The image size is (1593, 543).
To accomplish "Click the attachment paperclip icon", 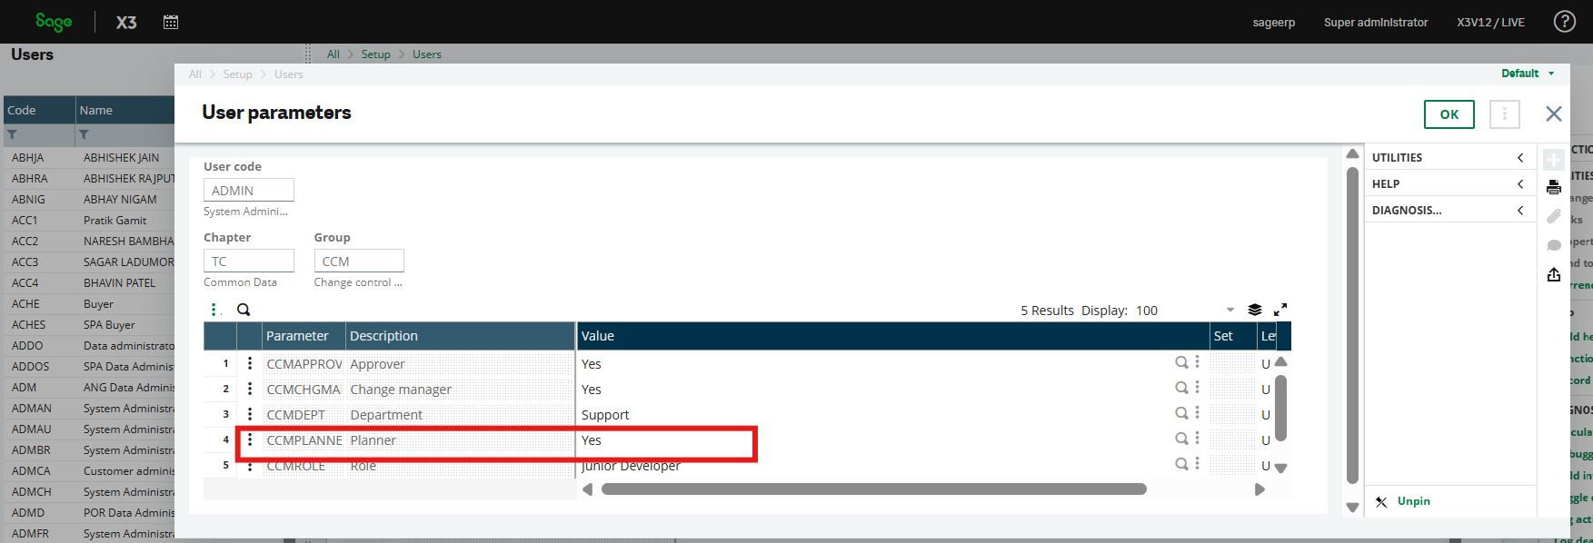I will 1554,216.
